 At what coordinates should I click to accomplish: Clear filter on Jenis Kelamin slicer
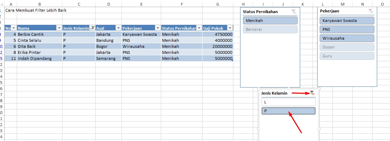tap(313, 93)
